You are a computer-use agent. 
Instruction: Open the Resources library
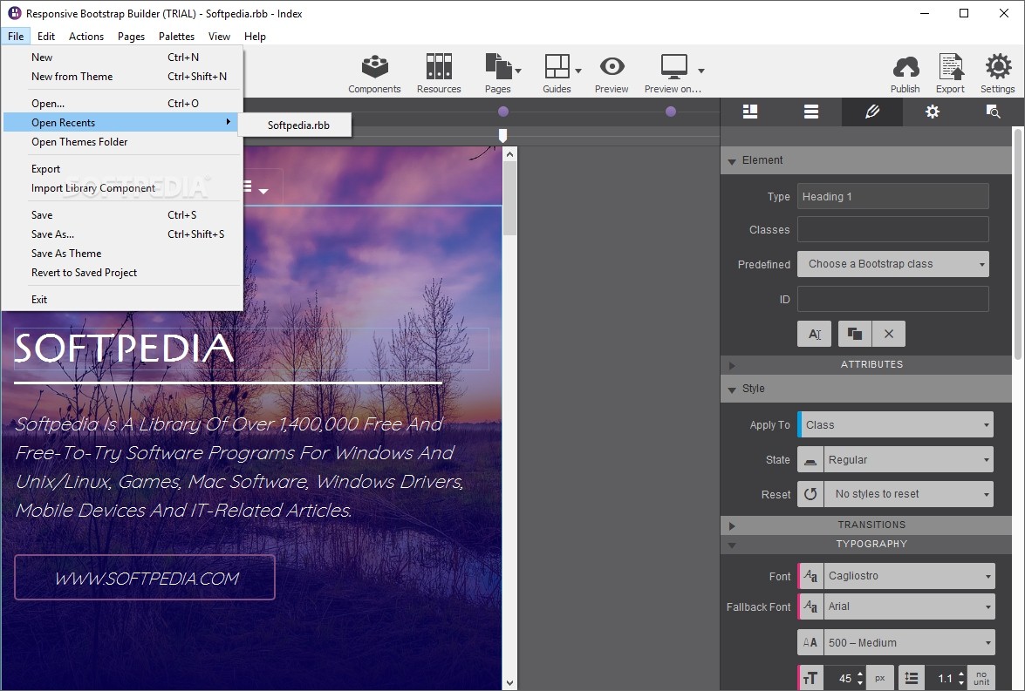click(x=439, y=73)
